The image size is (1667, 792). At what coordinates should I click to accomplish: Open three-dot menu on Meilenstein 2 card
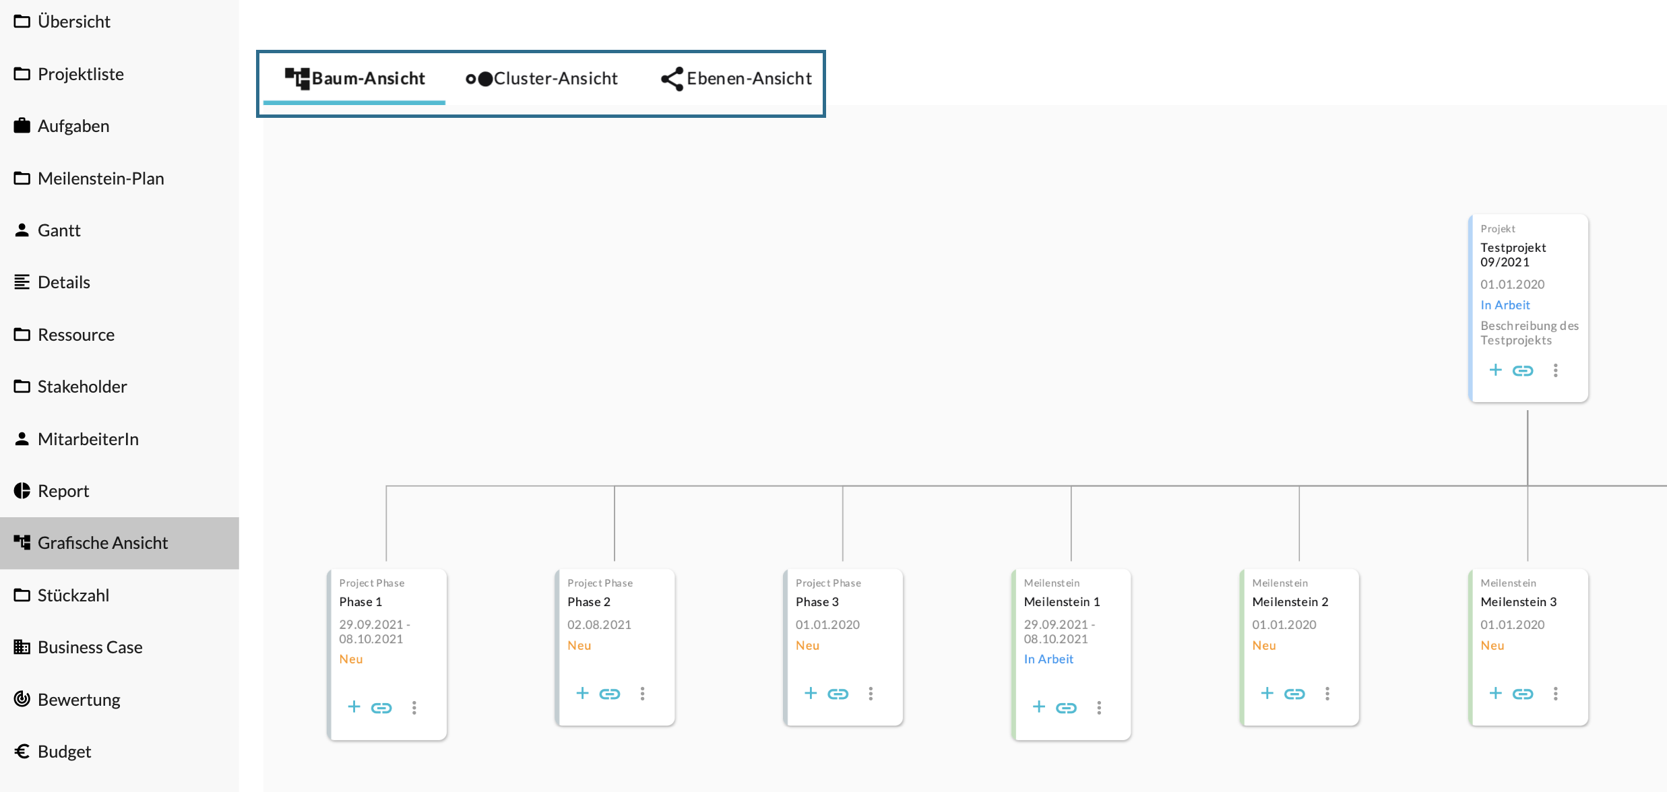pyautogui.click(x=1327, y=694)
